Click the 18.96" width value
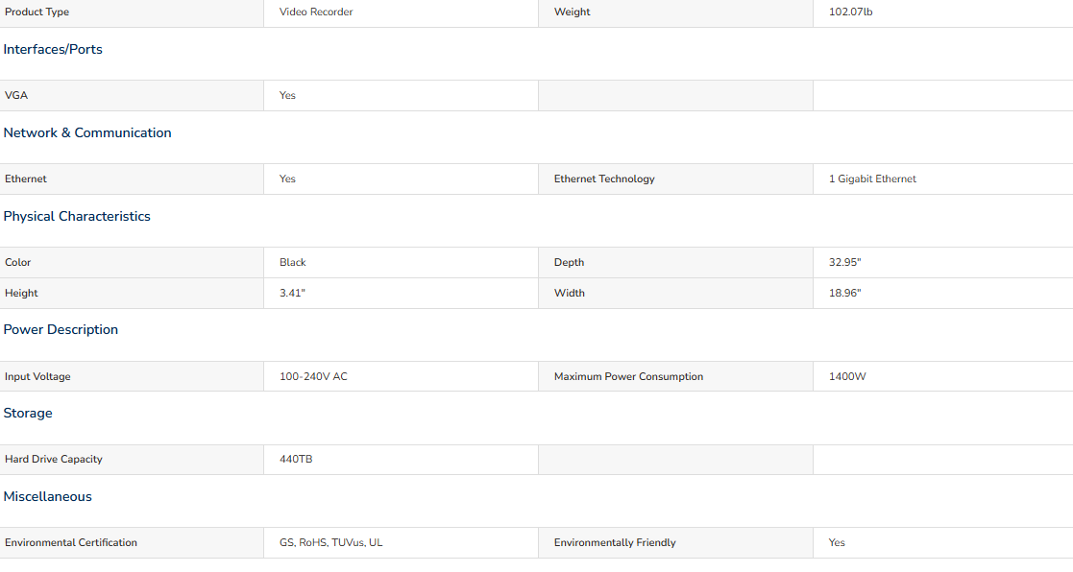Image resolution: width=1073 pixels, height=572 pixels. coord(845,293)
